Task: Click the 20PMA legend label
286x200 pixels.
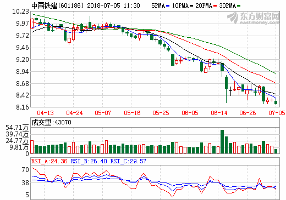Action: [204, 5]
